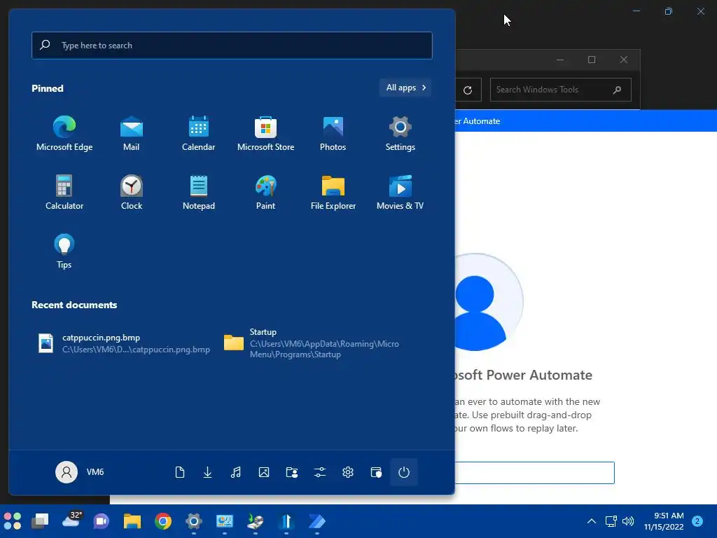Open the recent Startup folder

[x=311, y=343]
